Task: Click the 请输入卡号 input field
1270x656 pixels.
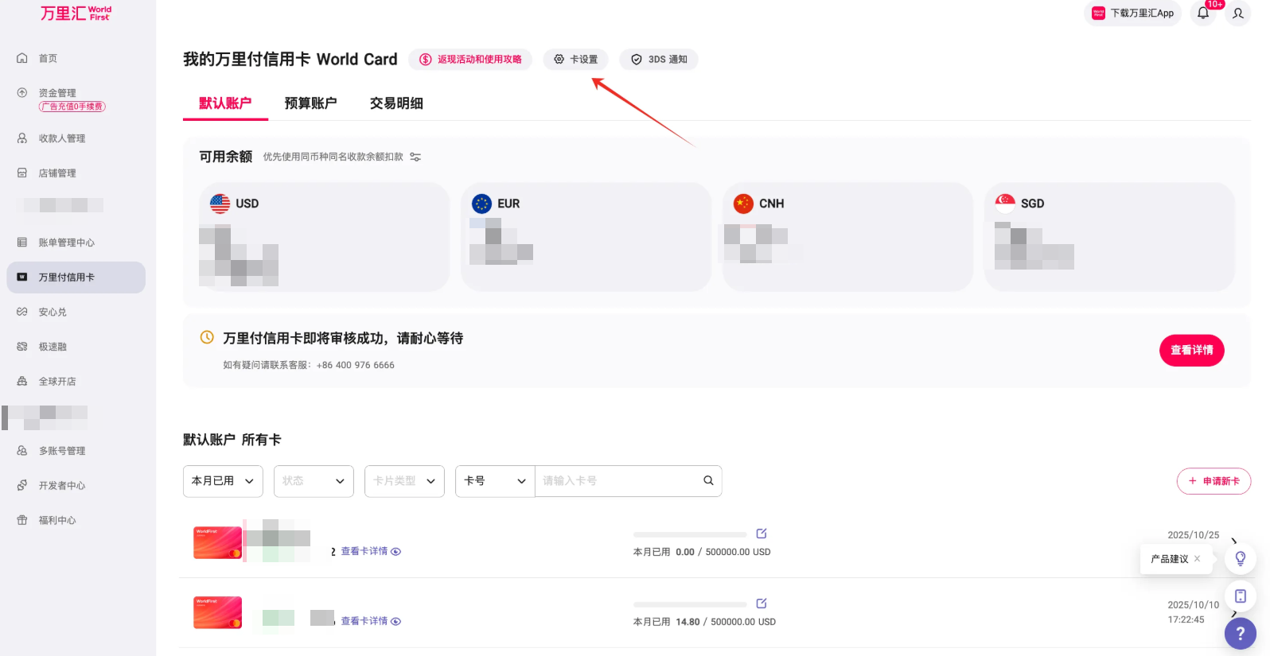Action: pyautogui.click(x=617, y=481)
